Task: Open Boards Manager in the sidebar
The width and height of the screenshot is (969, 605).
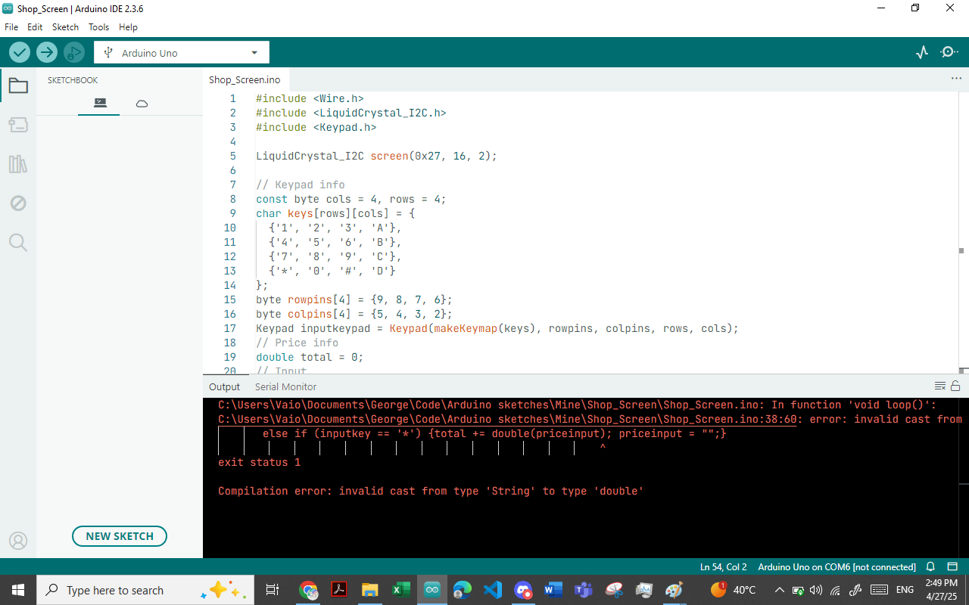Action: coord(18,125)
